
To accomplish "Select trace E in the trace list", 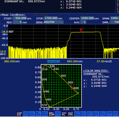I will (x=118, y=7).
